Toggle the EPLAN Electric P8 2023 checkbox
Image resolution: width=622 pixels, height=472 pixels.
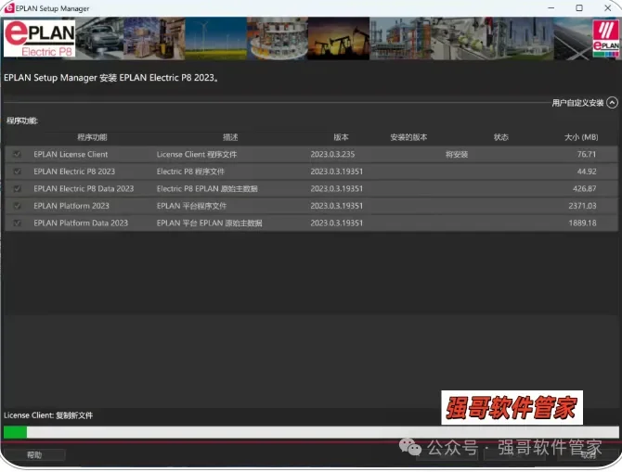pyautogui.click(x=17, y=172)
